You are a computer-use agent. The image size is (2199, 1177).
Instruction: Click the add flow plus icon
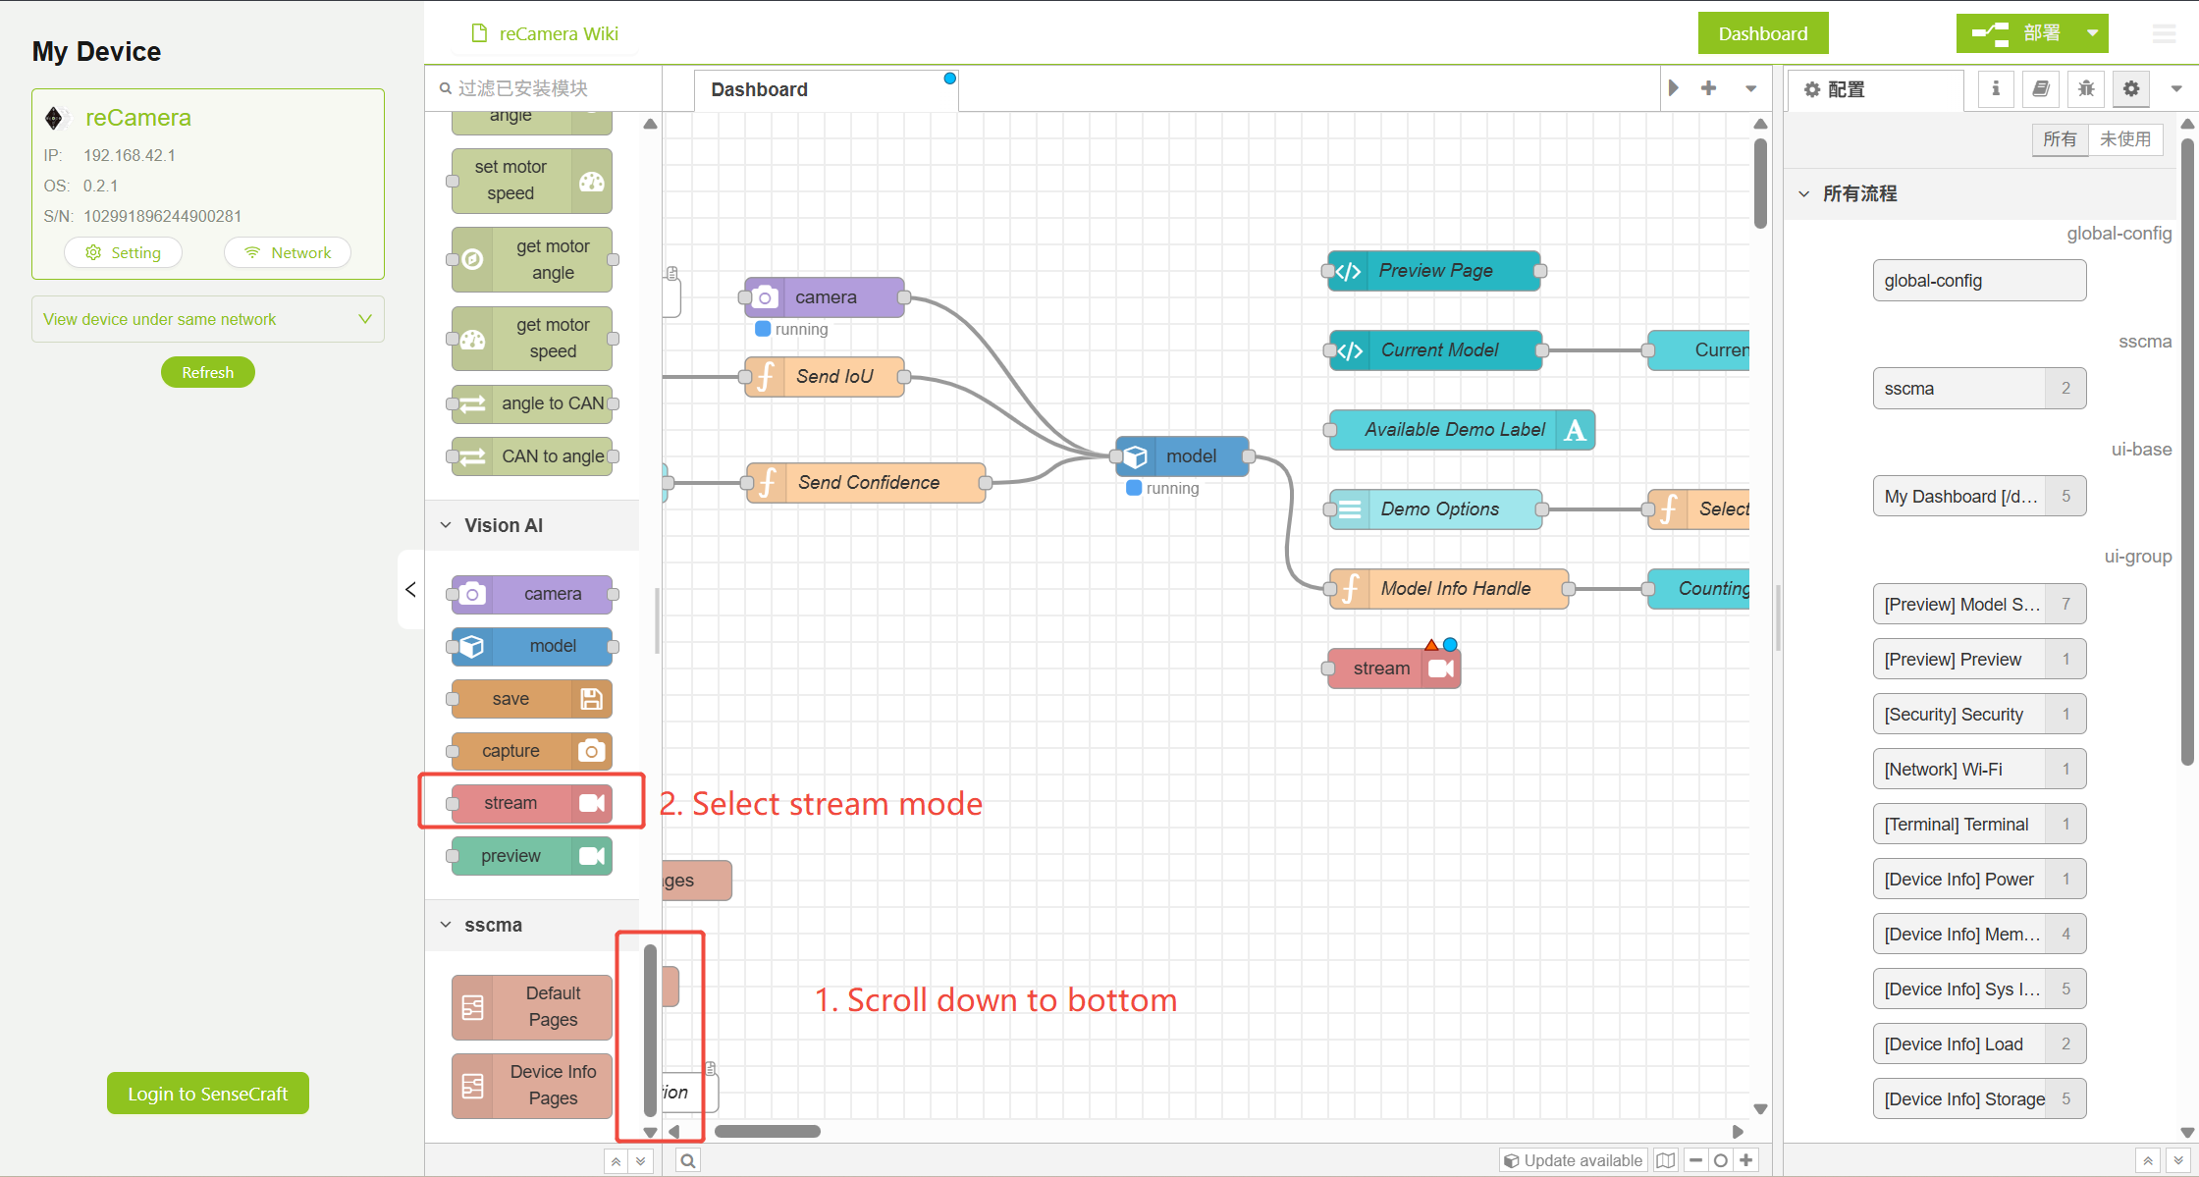[x=1708, y=88]
